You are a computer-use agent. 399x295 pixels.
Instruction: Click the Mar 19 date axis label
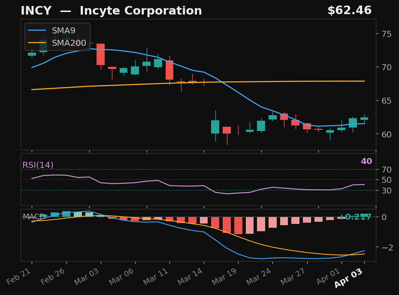click(x=224, y=277)
